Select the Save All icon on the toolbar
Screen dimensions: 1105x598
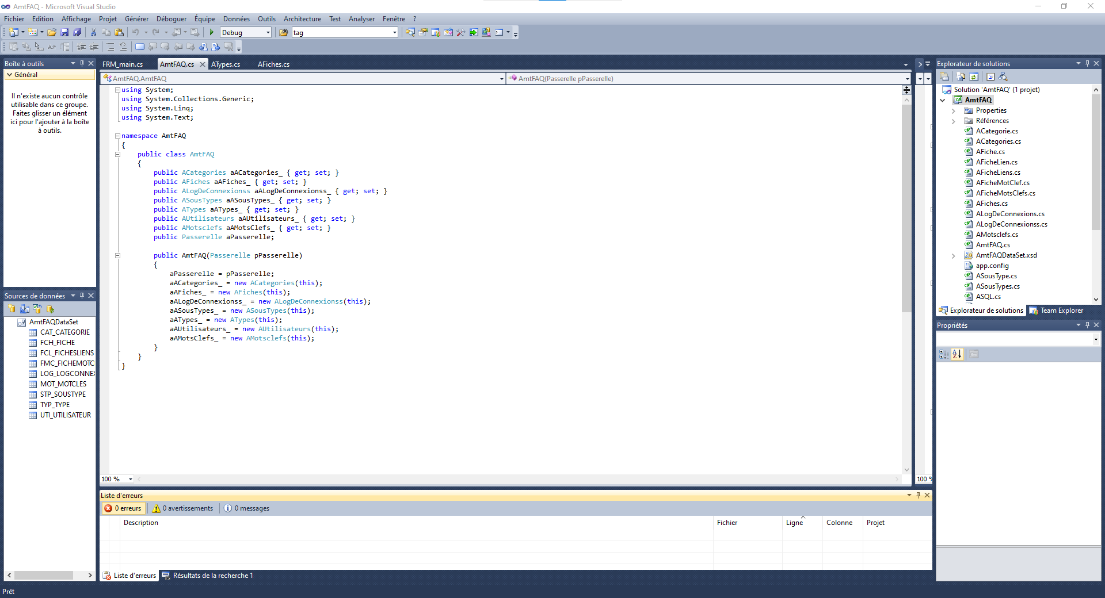click(x=77, y=33)
